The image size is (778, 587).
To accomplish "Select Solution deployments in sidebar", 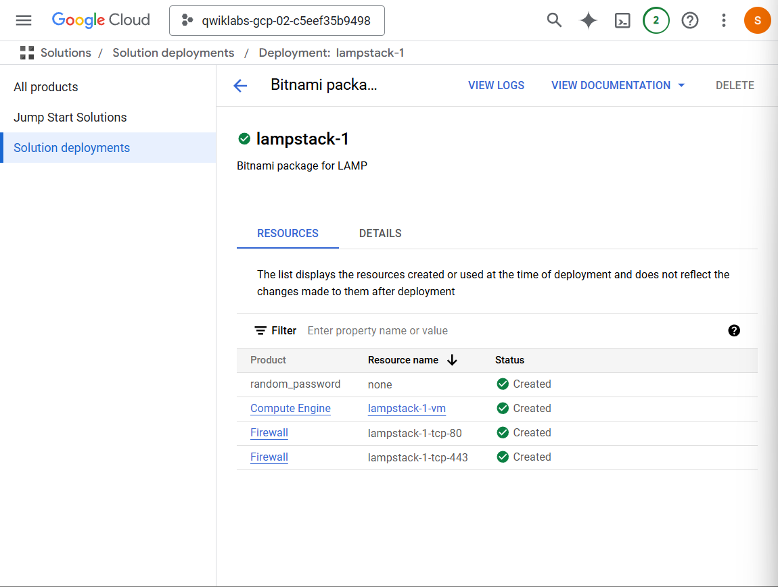I will pyautogui.click(x=108, y=148).
